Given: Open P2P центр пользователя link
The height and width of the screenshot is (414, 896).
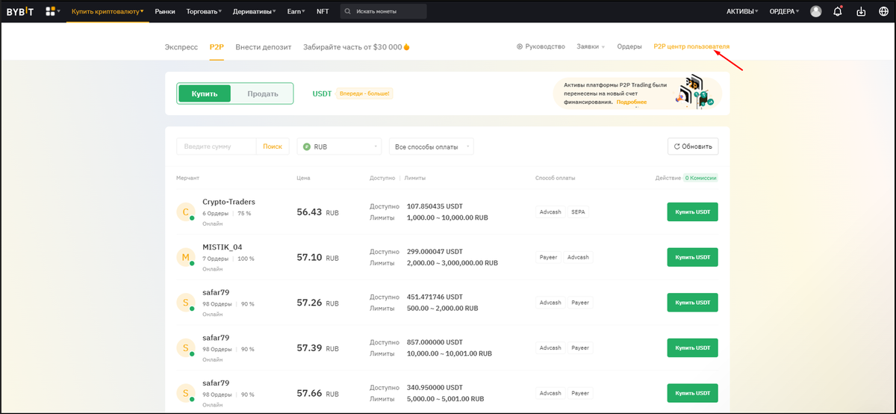Looking at the screenshot, I should 691,46.
